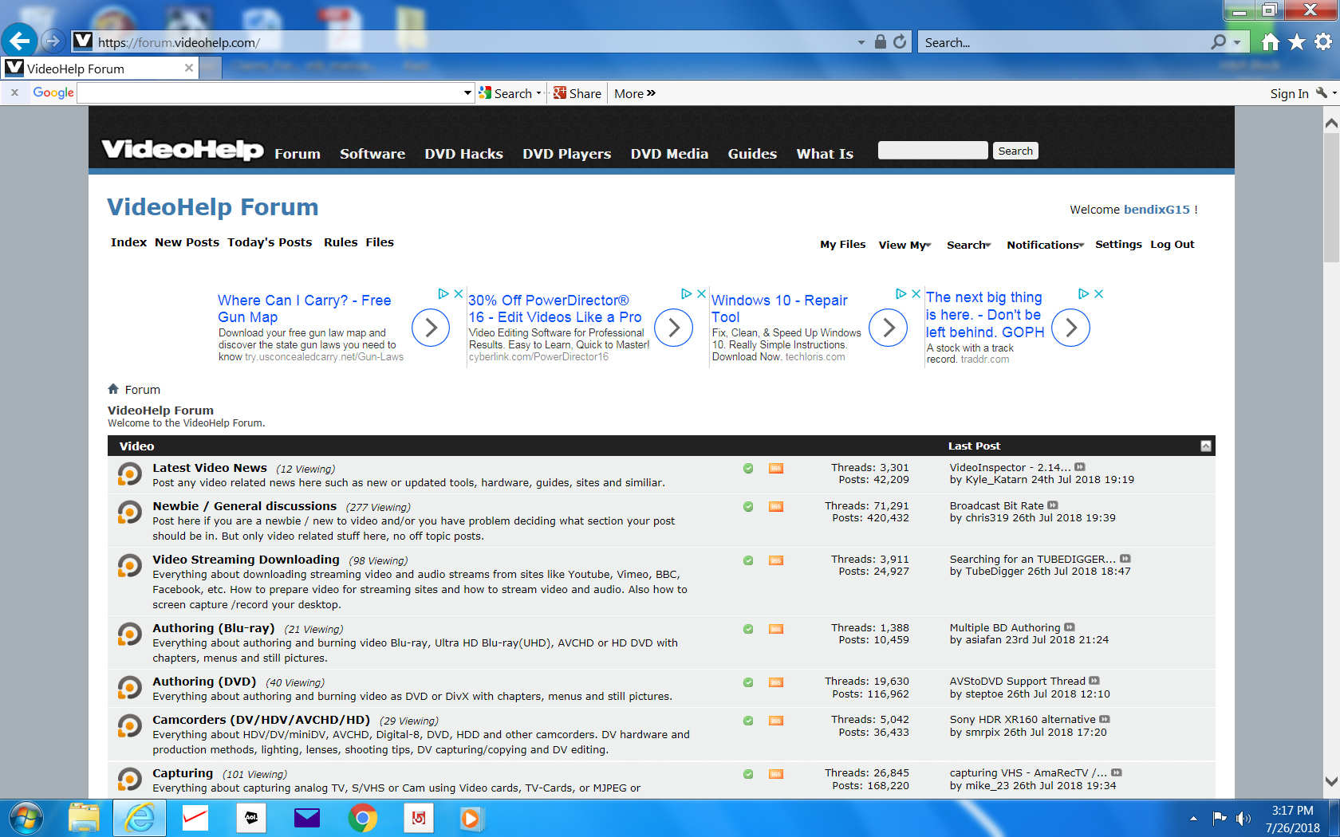The image size is (1340, 837).
Task: Click the Share button on Google toolbar
Action: pyautogui.click(x=578, y=93)
